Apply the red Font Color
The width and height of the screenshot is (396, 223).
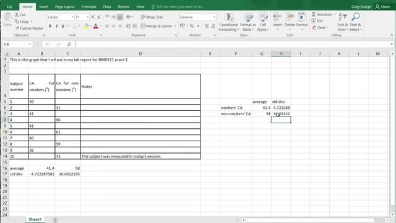coord(96,26)
